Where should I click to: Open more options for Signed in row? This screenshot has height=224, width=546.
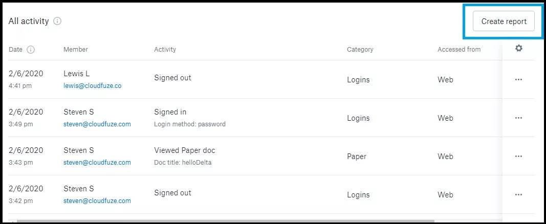click(518, 118)
